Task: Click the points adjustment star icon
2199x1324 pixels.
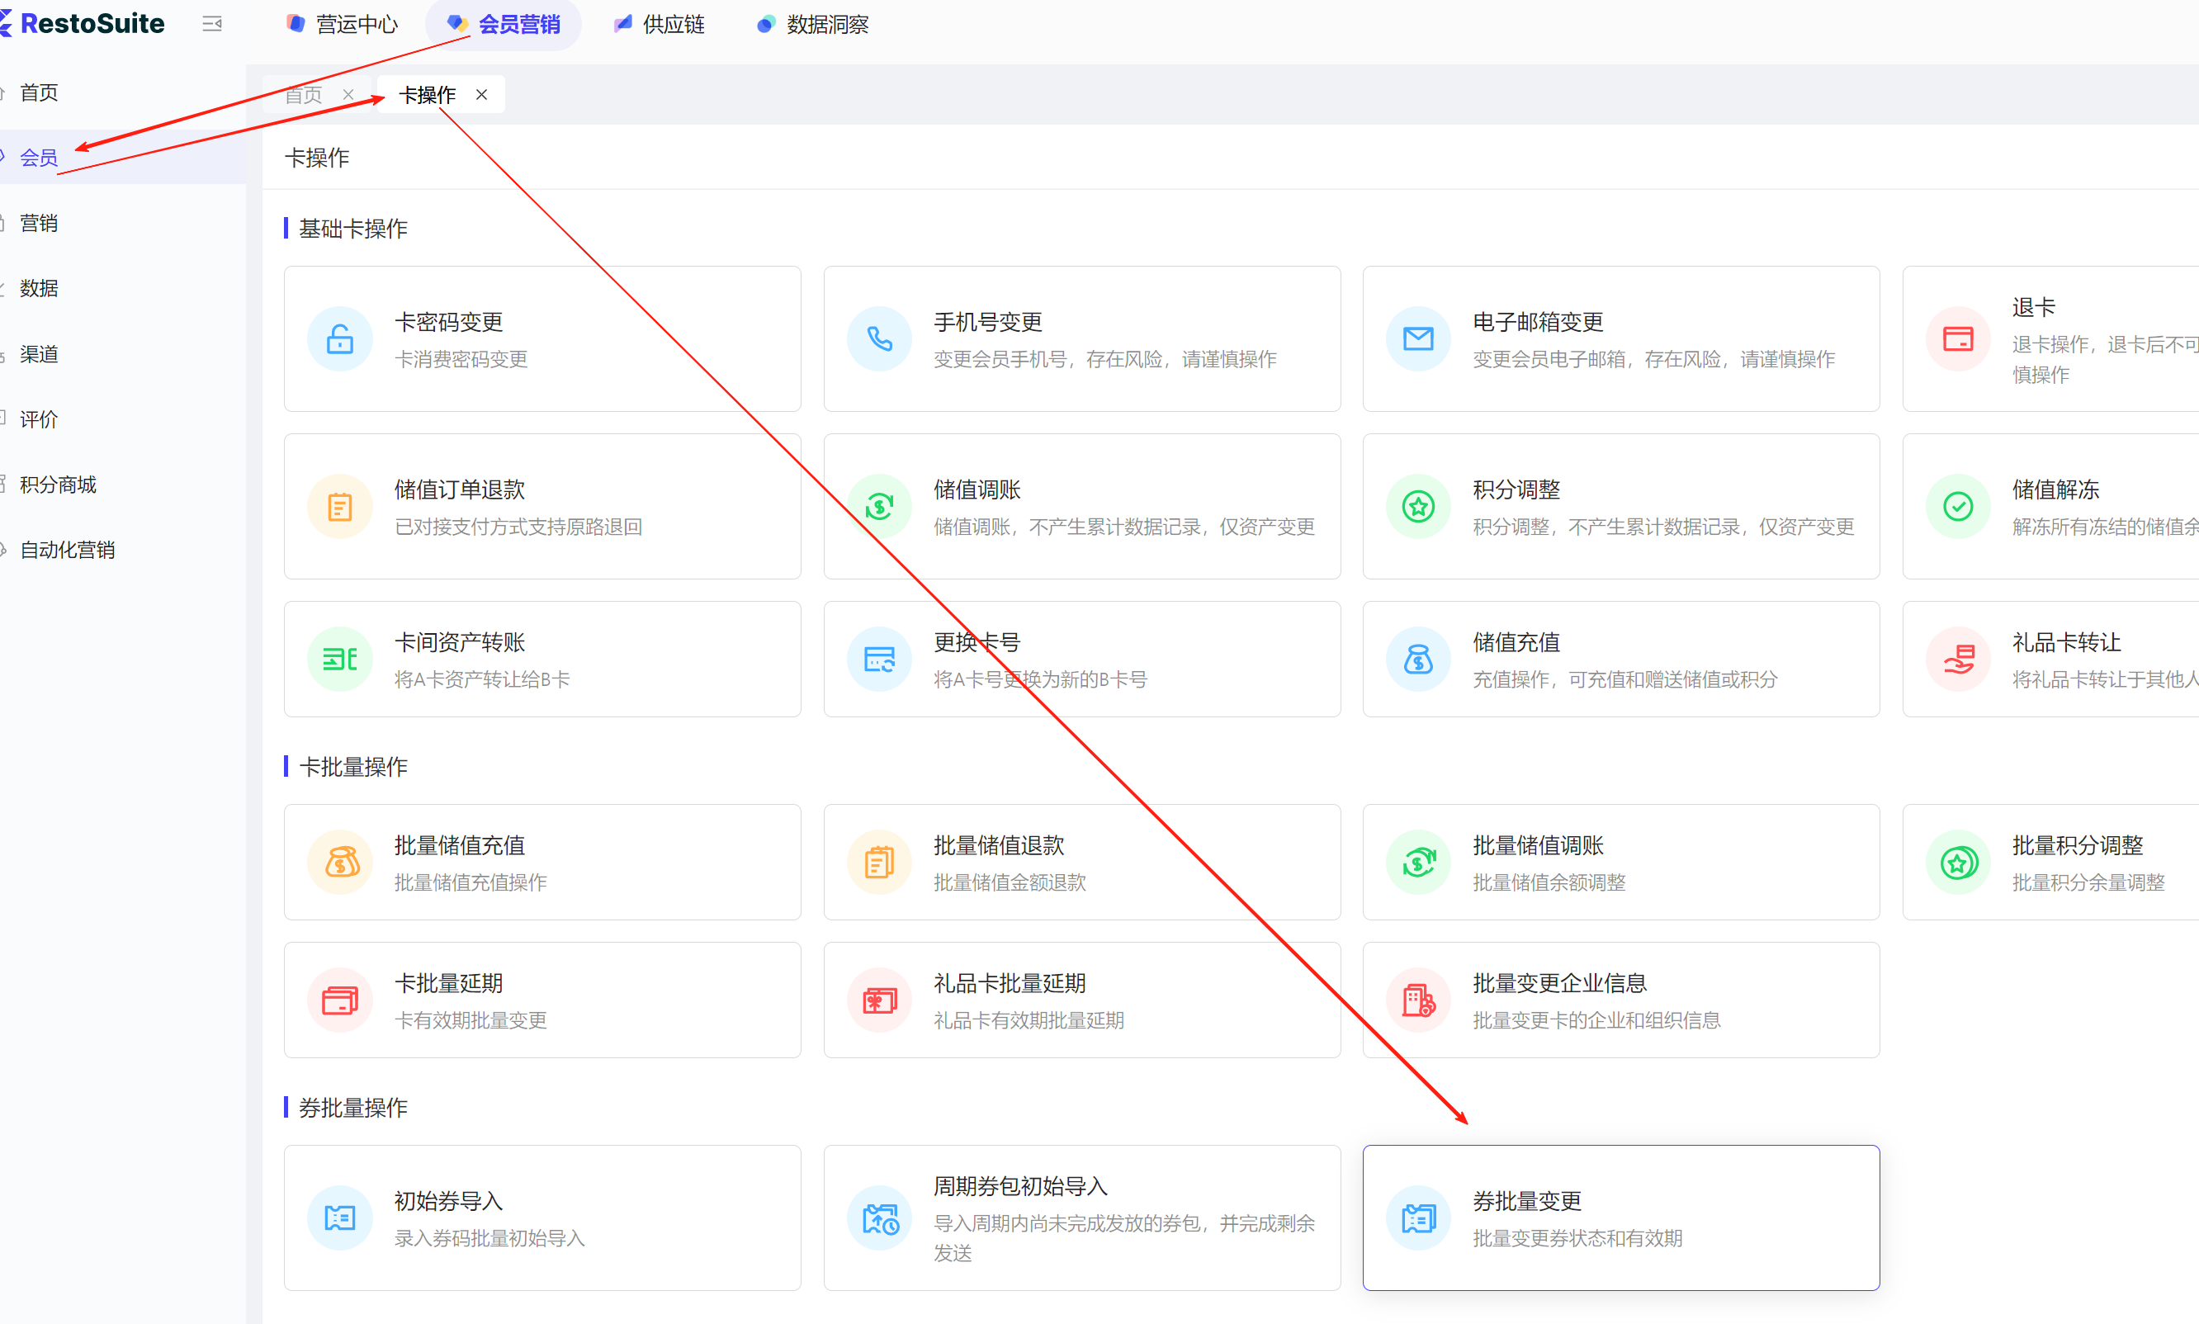Action: [x=1417, y=507]
